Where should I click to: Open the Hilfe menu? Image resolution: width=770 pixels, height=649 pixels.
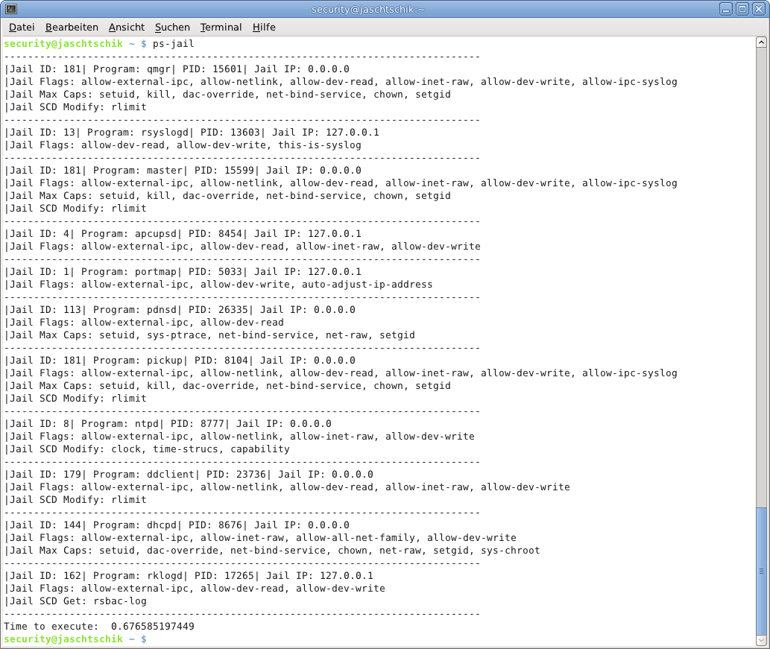click(x=264, y=28)
